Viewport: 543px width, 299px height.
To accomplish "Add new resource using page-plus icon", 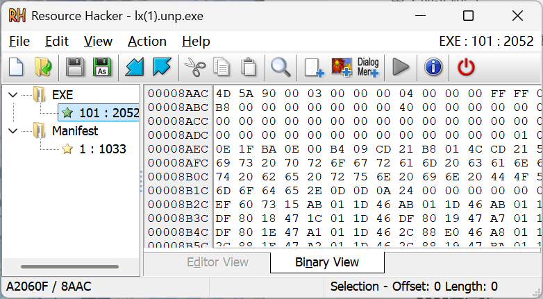I will 314,67.
